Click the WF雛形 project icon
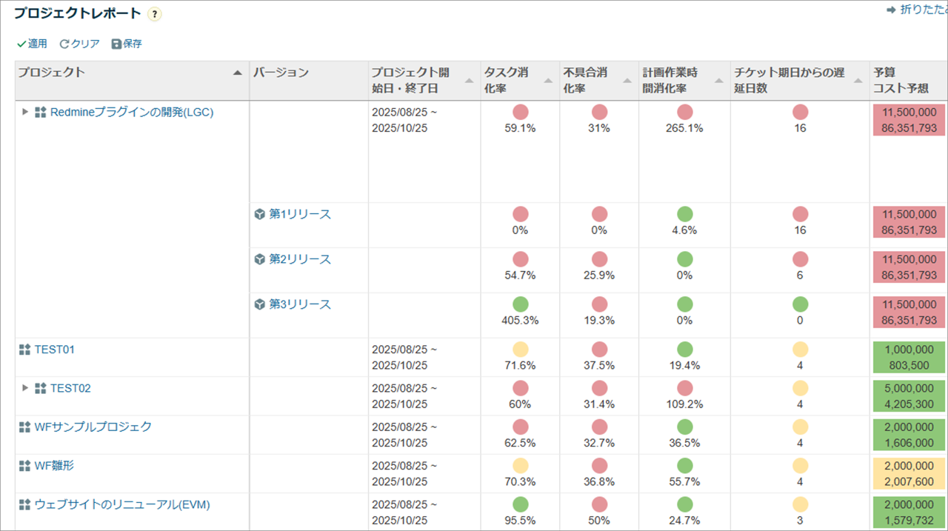 click(24, 466)
